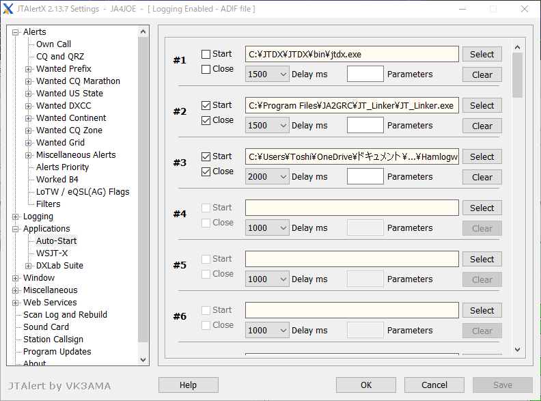The height and width of the screenshot is (401, 541).
Task: Expand the DXLab Suite node
Action: coord(28,266)
